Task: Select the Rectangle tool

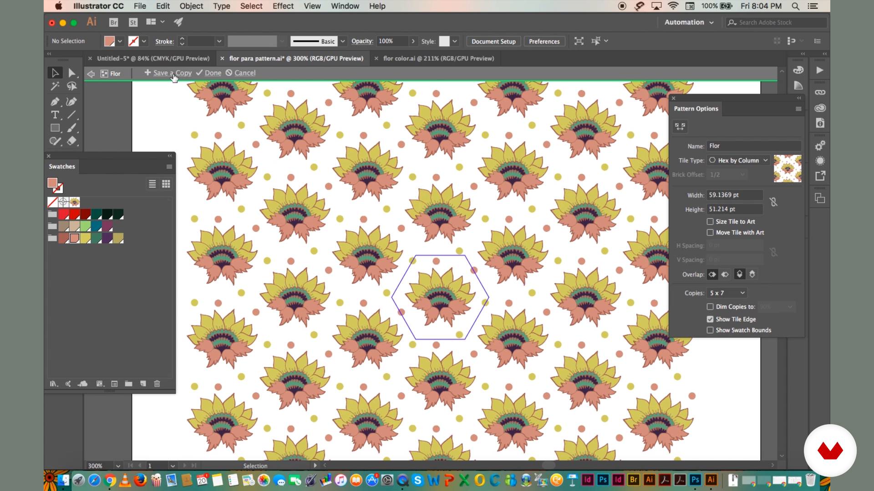Action: click(55, 128)
